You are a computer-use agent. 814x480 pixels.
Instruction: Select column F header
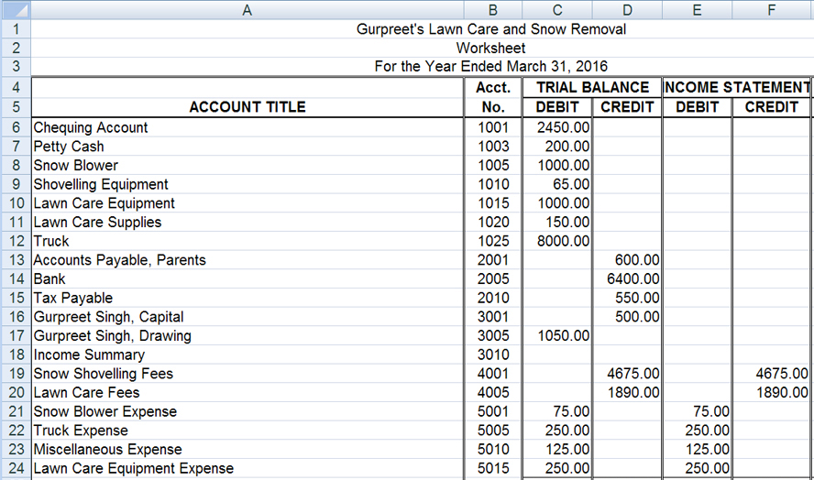pyautogui.click(x=772, y=10)
